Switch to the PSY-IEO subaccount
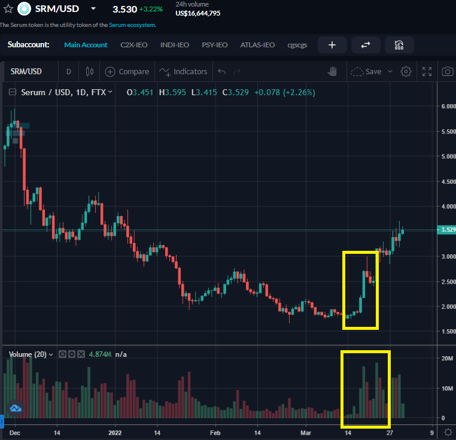 point(215,45)
